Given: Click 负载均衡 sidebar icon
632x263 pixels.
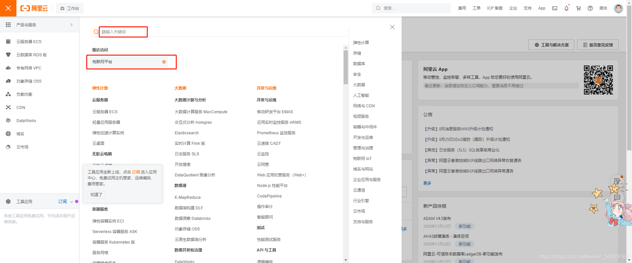Looking at the screenshot, I should 8,94.
